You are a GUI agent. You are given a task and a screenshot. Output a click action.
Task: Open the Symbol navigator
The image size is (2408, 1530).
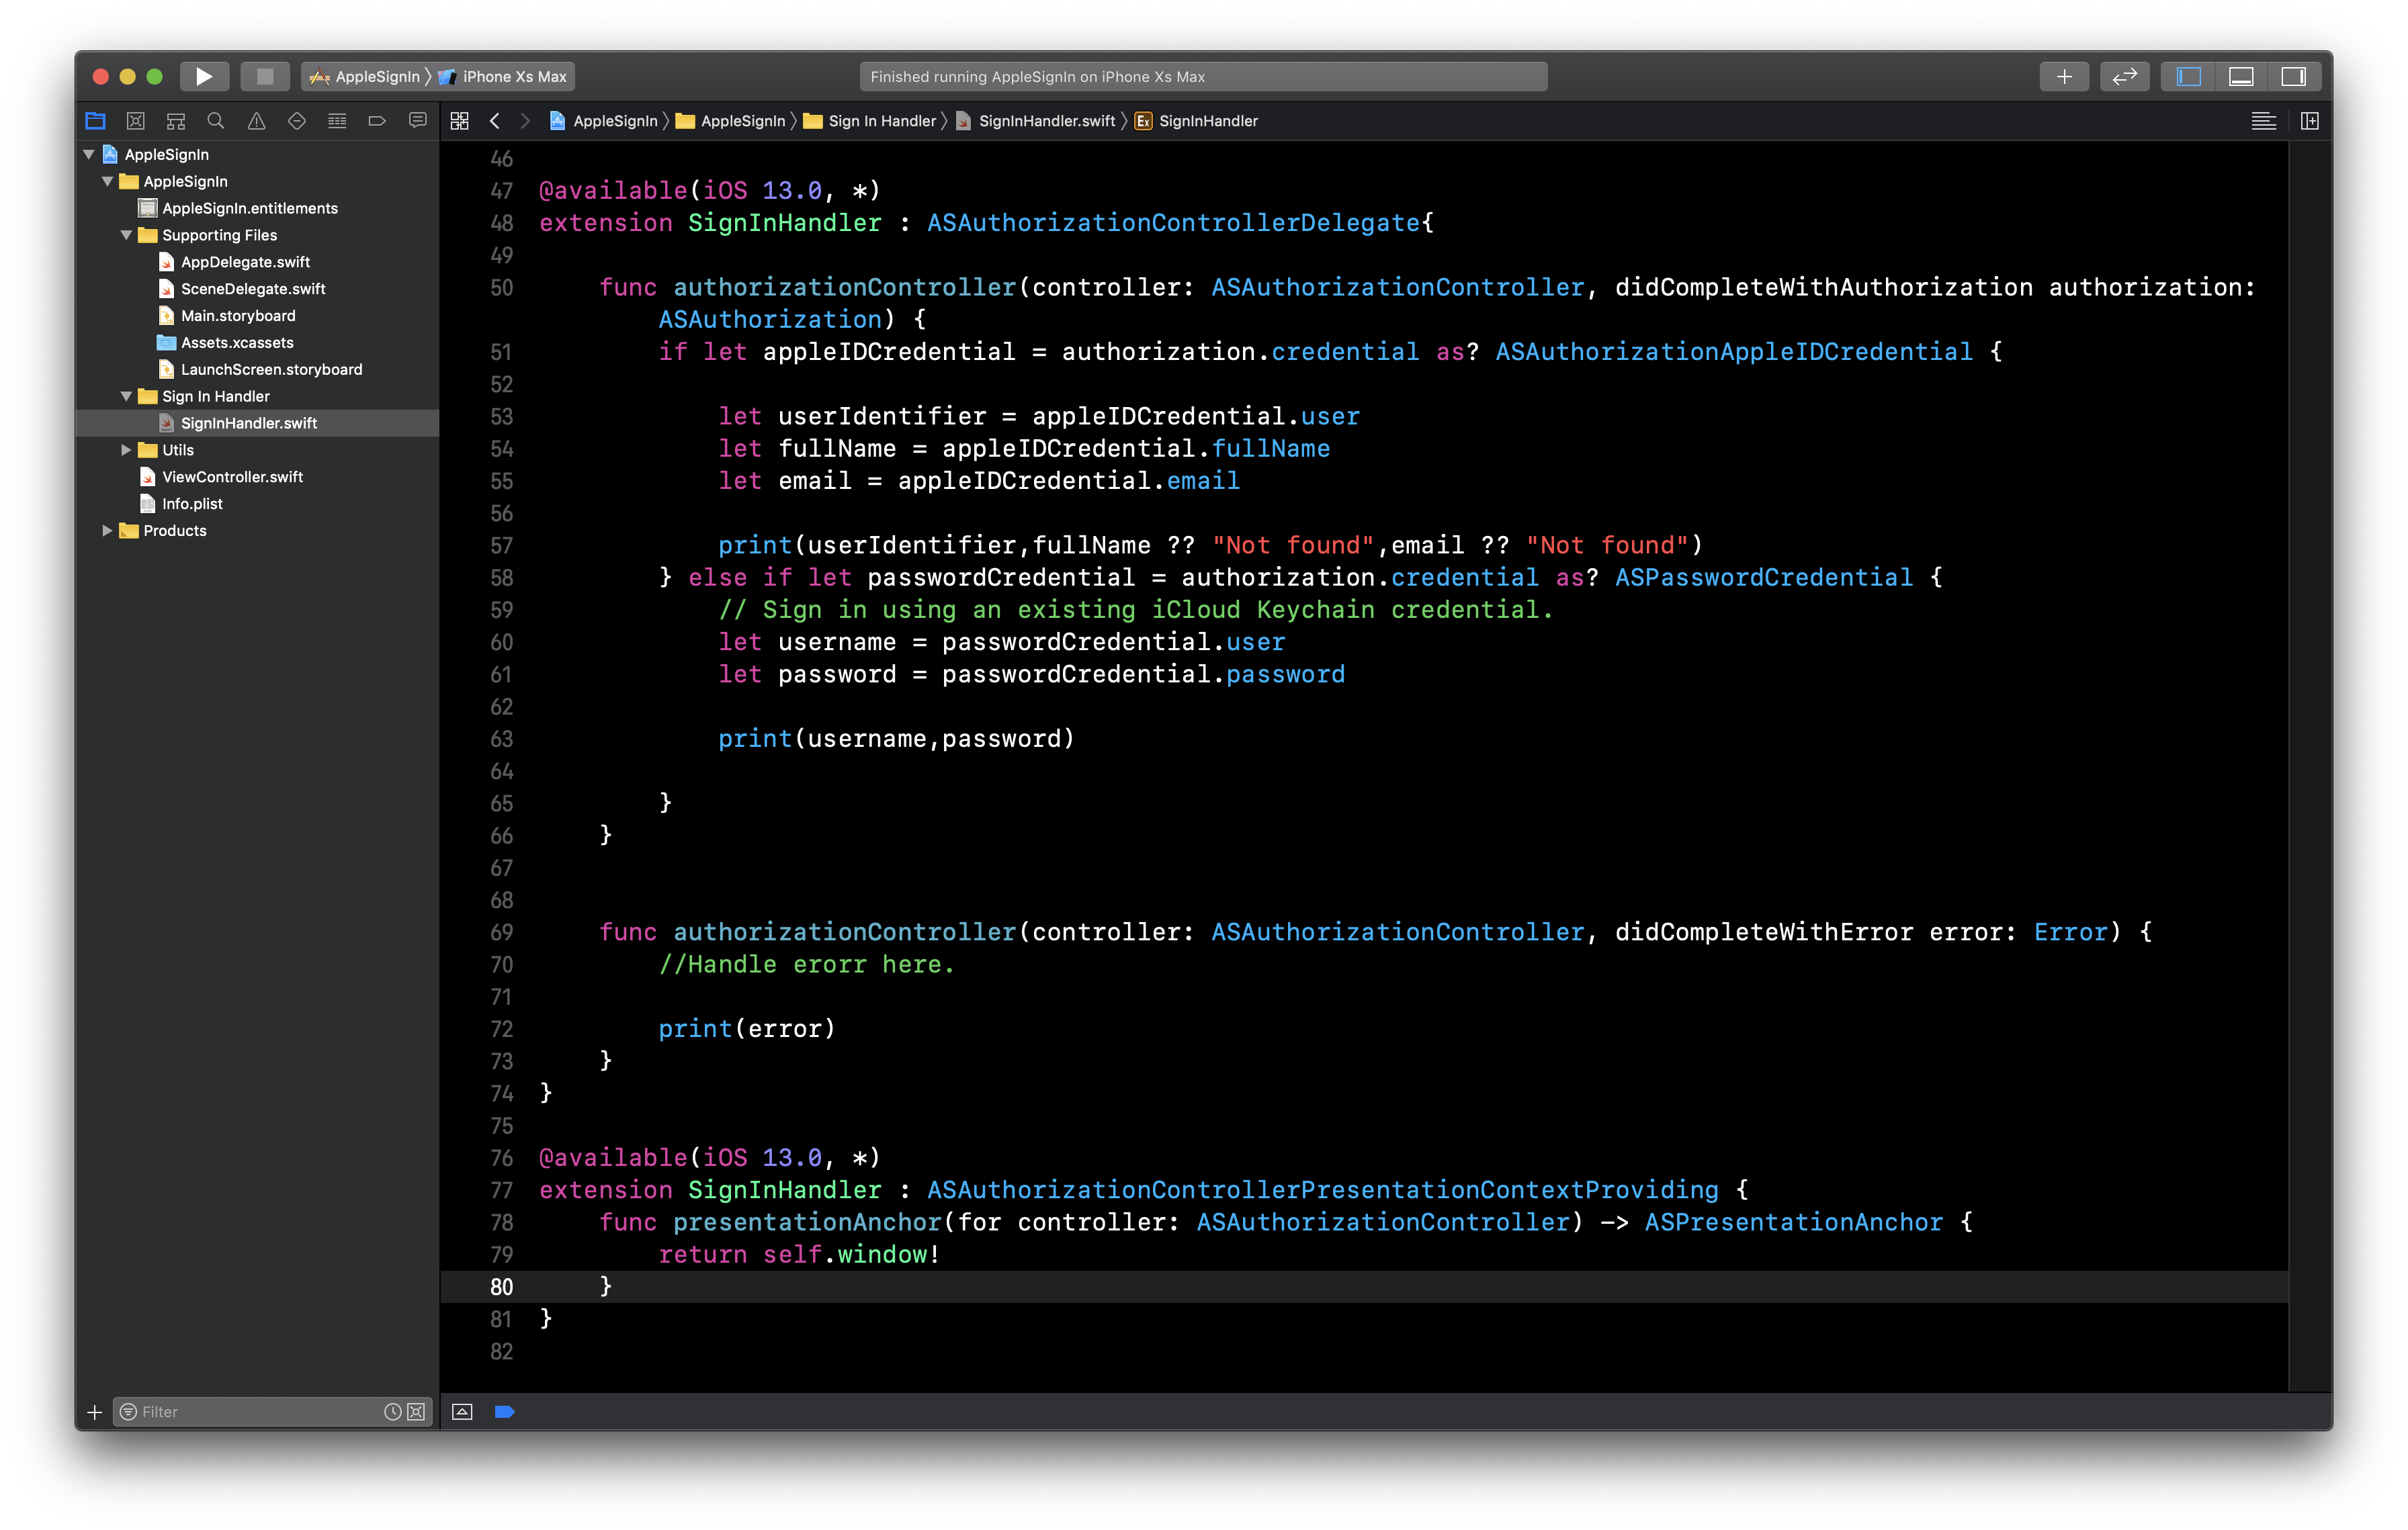click(176, 121)
